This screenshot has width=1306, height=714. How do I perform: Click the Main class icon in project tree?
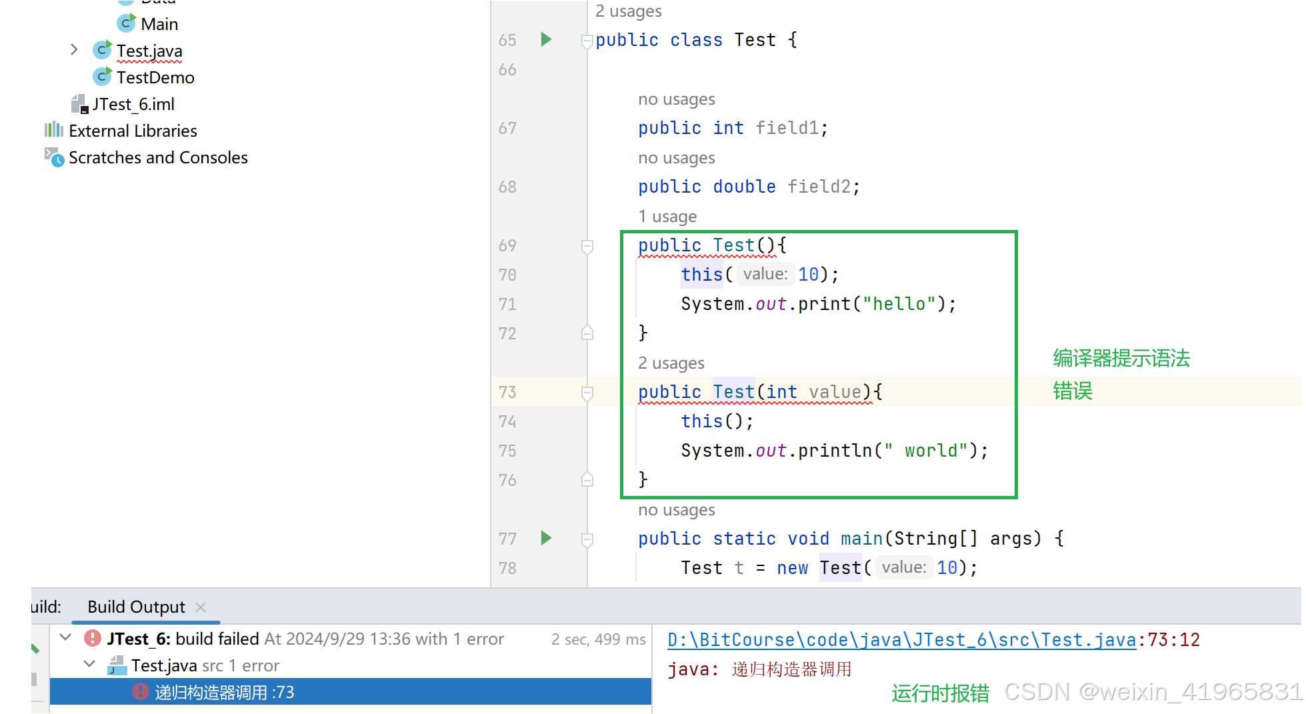click(x=126, y=23)
